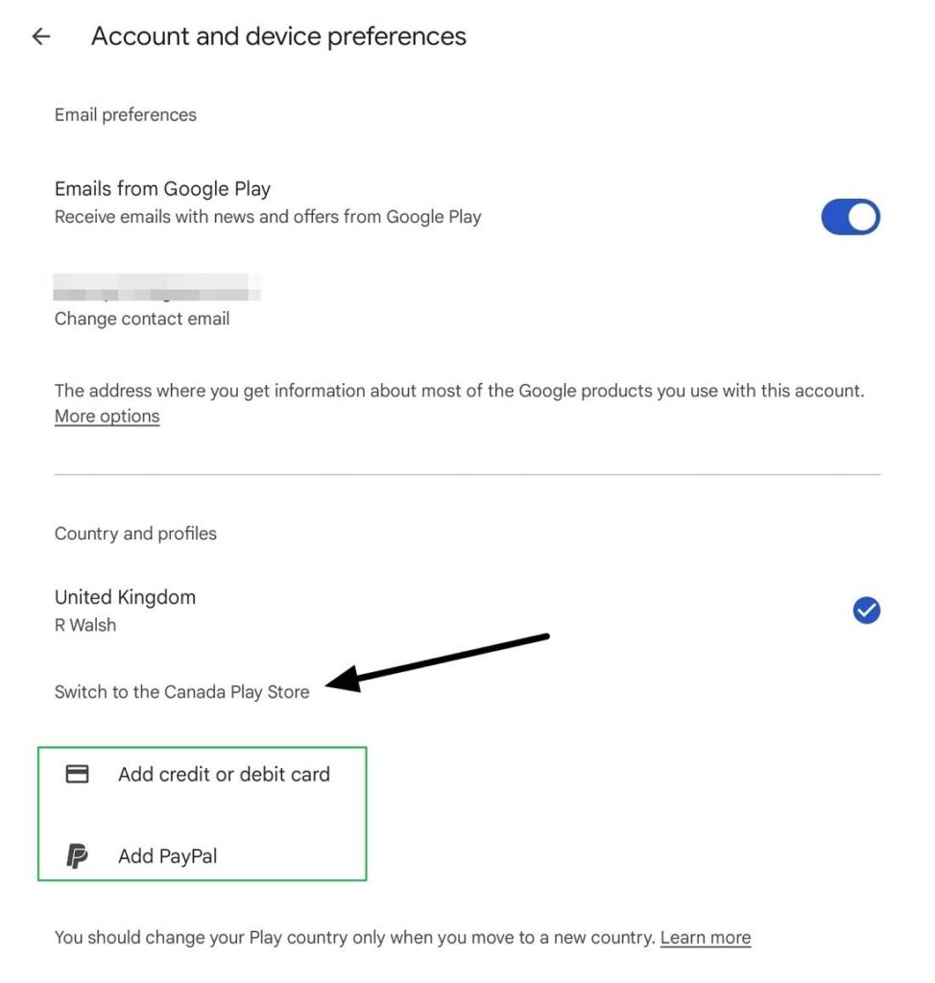Viewport: 935px width, 983px height.
Task: Select Switch to the Canada Play Store
Action: [181, 692]
